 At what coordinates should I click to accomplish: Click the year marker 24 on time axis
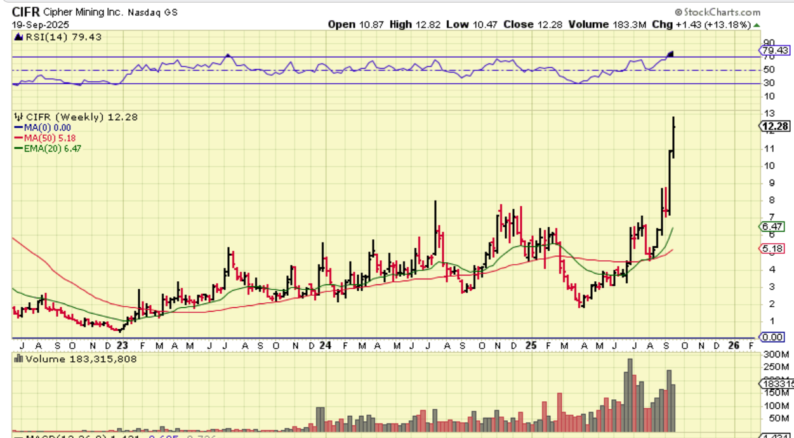pyautogui.click(x=325, y=345)
